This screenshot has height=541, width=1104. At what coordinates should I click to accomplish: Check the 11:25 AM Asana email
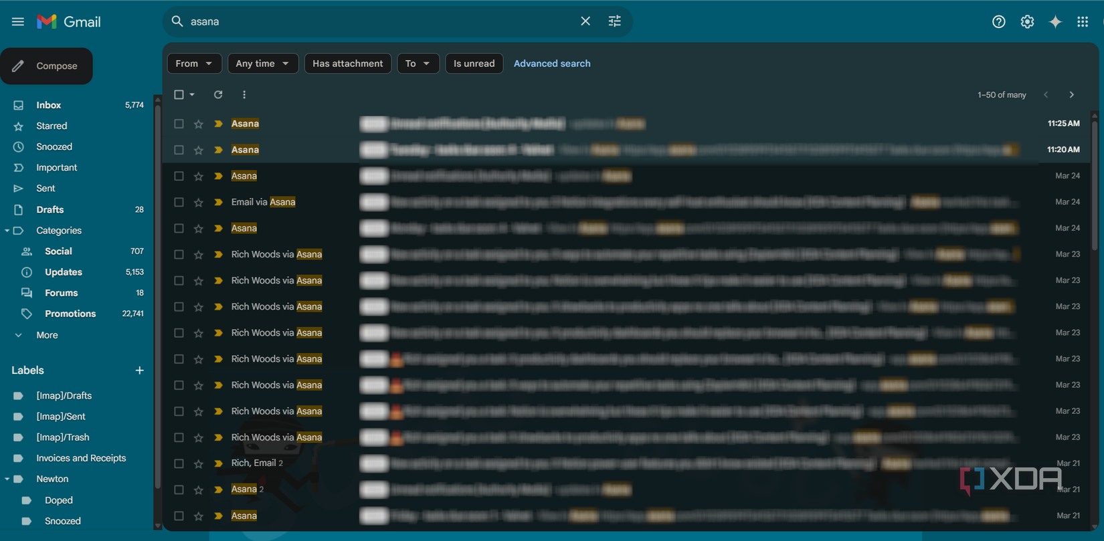pos(179,124)
